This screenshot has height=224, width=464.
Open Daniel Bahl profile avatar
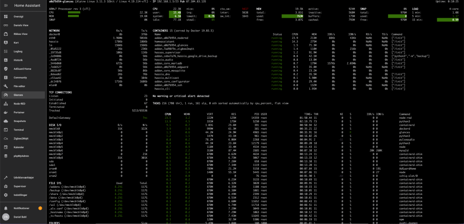coord(5,217)
